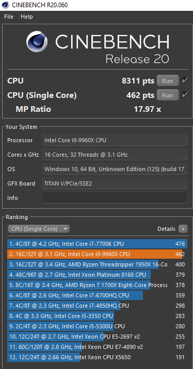The height and width of the screenshot is (369, 193).
Task: Click the Cinebench sphere logo
Action: click(x=37, y=42)
